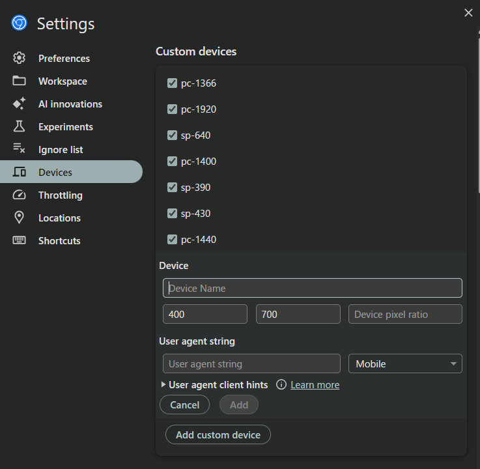The image size is (480, 469).
Task: Click the Throttling gauge icon
Action: (x=19, y=195)
